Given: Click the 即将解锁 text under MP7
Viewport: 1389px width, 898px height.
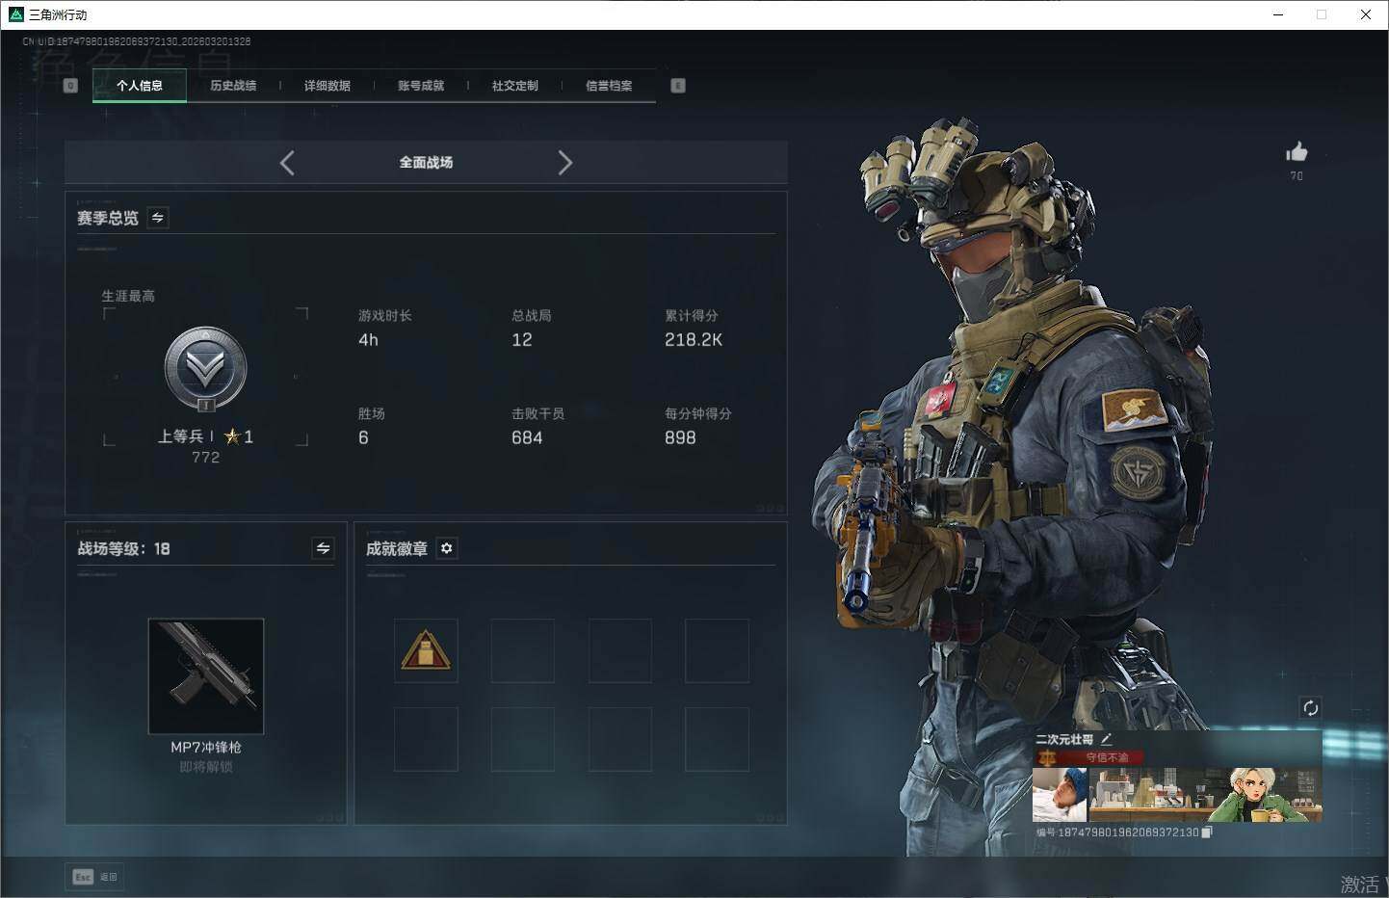Looking at the screenshot, I should [x=206, y=767].
